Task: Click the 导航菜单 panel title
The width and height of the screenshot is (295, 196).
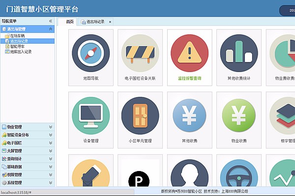Action: click(x=9, y=21)
